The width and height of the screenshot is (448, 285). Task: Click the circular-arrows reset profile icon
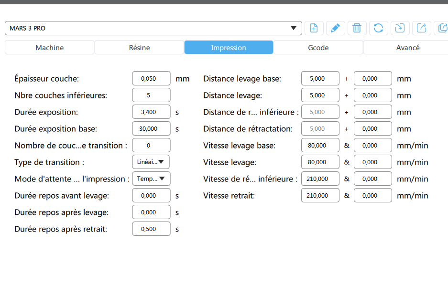click(x=378, y=28)
